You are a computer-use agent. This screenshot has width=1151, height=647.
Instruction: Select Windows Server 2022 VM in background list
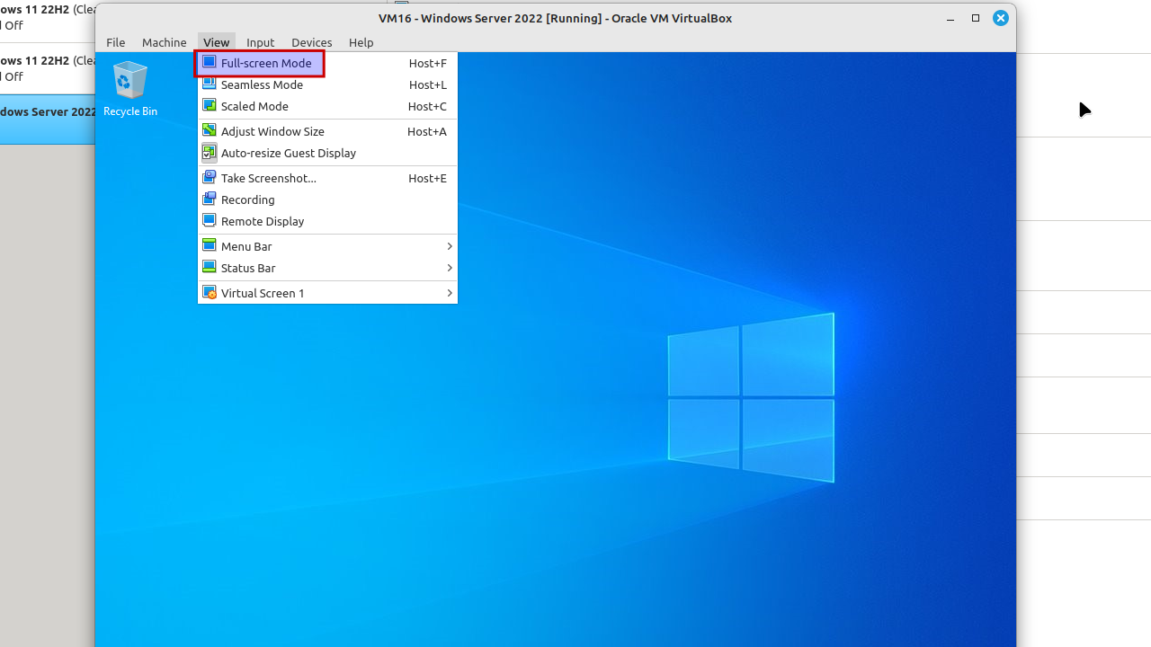click(48, 119)
